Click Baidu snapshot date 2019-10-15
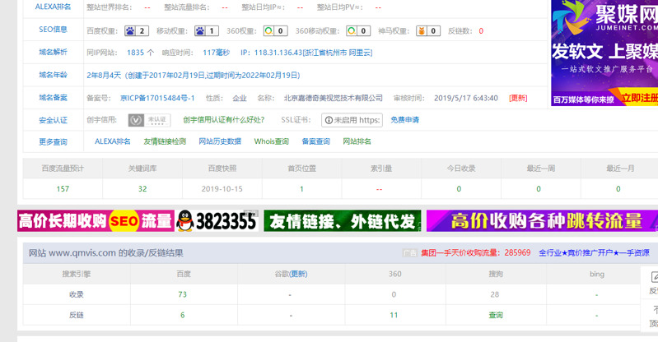The image size is (658, 342). [x=222, y=189]
